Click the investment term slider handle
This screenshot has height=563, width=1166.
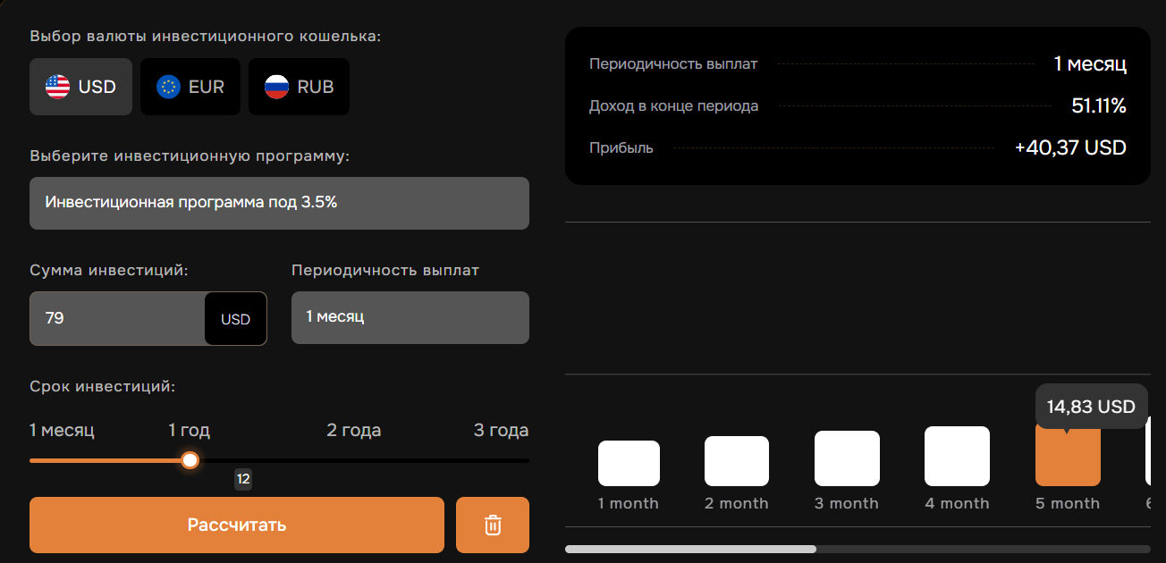point(190,460)
